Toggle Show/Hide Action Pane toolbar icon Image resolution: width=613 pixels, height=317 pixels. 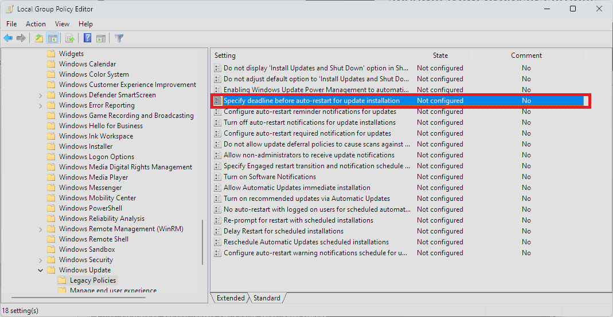pyautogui.click(x=101, y=38)
